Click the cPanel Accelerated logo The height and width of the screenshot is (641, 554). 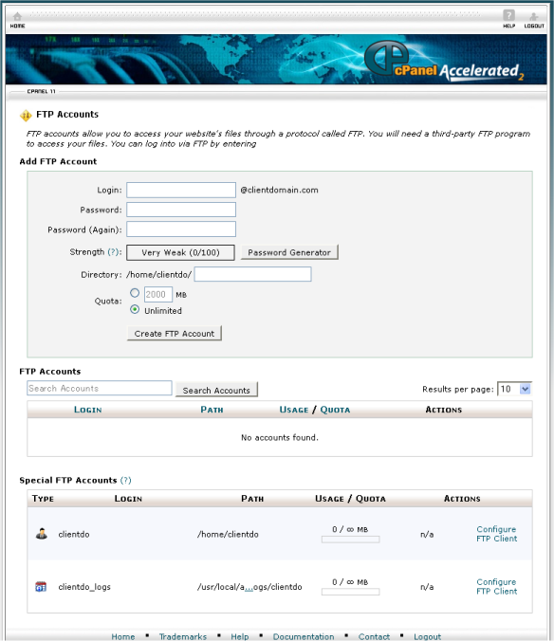coord(444,61)
